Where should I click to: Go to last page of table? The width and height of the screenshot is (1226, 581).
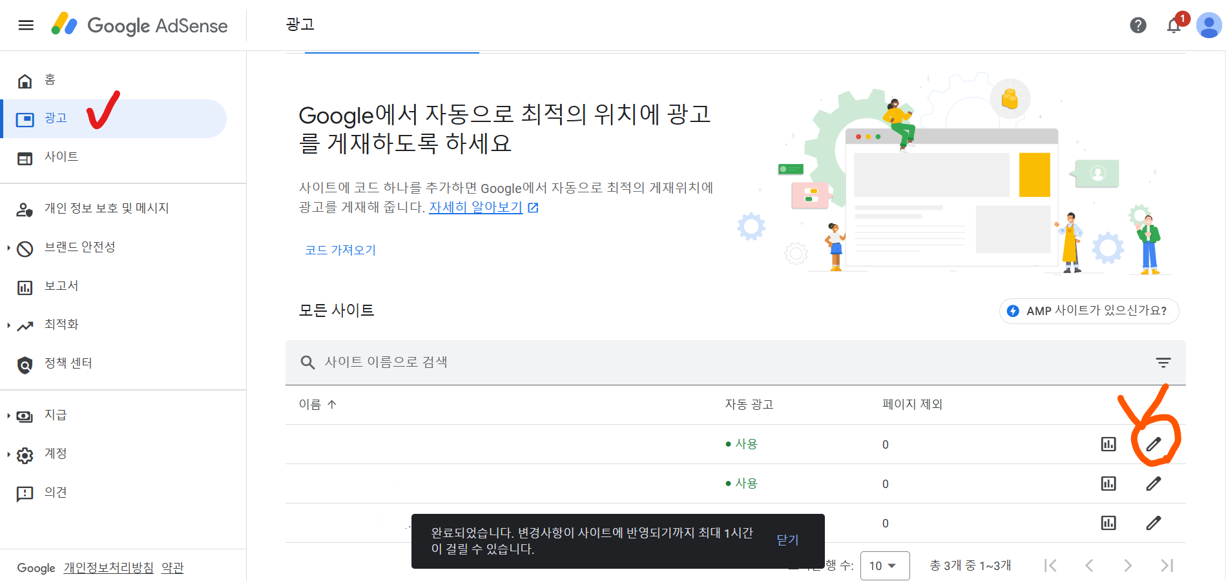[1167, 566]
